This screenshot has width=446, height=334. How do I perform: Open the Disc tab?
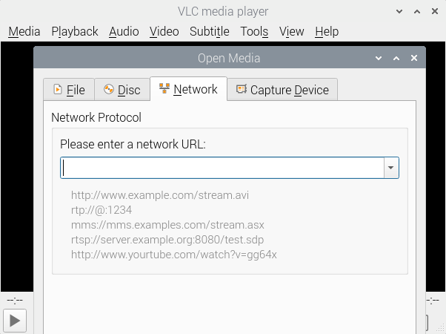(x=121, y=90)
